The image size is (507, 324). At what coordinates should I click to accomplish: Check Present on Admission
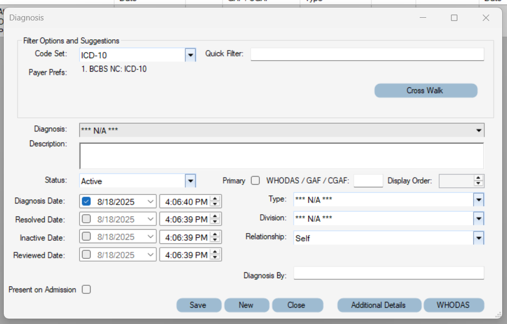click(86, 290)
